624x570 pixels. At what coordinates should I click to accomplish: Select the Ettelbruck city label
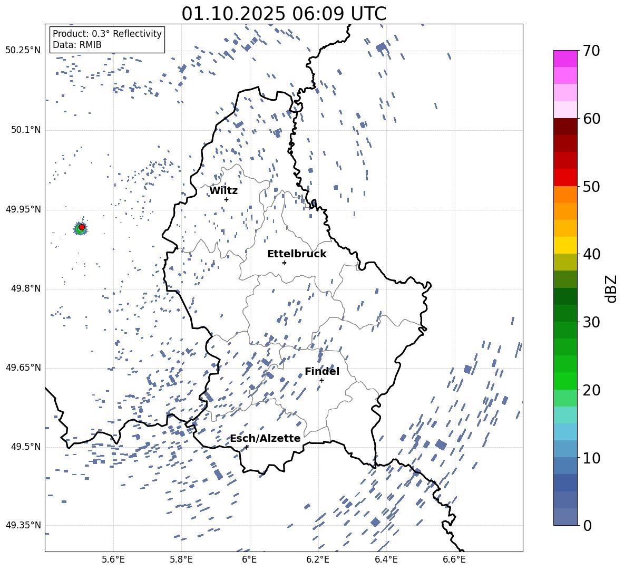(297, 254)
